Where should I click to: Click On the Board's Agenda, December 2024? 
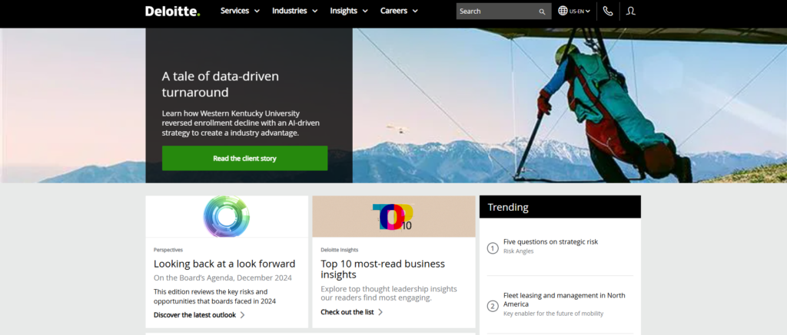222,278
